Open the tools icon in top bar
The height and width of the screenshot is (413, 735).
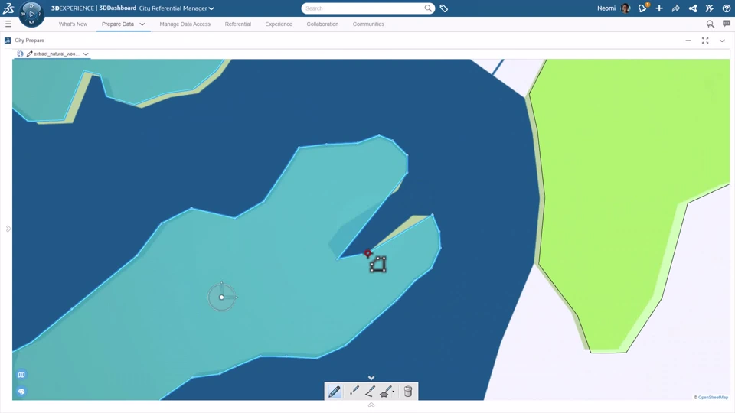click(709, 8)
